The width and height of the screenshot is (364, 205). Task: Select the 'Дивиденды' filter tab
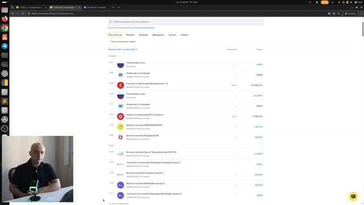tap(158, 35)
